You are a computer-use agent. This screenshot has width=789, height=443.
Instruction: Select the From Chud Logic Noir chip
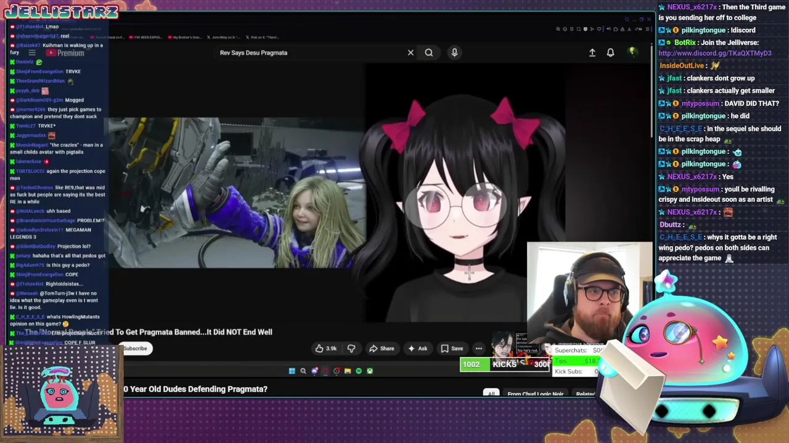(x=535, y=394)
